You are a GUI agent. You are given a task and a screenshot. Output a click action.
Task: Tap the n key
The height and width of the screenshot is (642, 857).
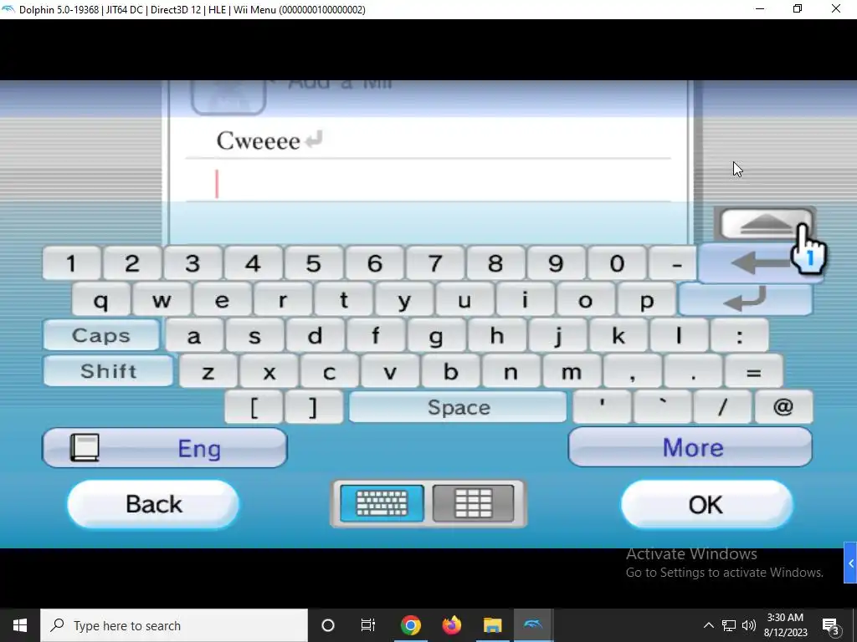click(511, 372)
